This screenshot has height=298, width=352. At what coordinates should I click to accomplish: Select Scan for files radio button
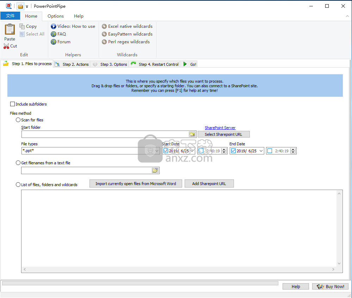pos(18,120)
